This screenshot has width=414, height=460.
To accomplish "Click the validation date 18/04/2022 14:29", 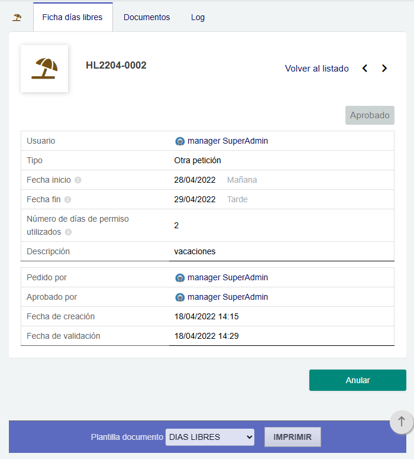I will (x=206, y=336).
